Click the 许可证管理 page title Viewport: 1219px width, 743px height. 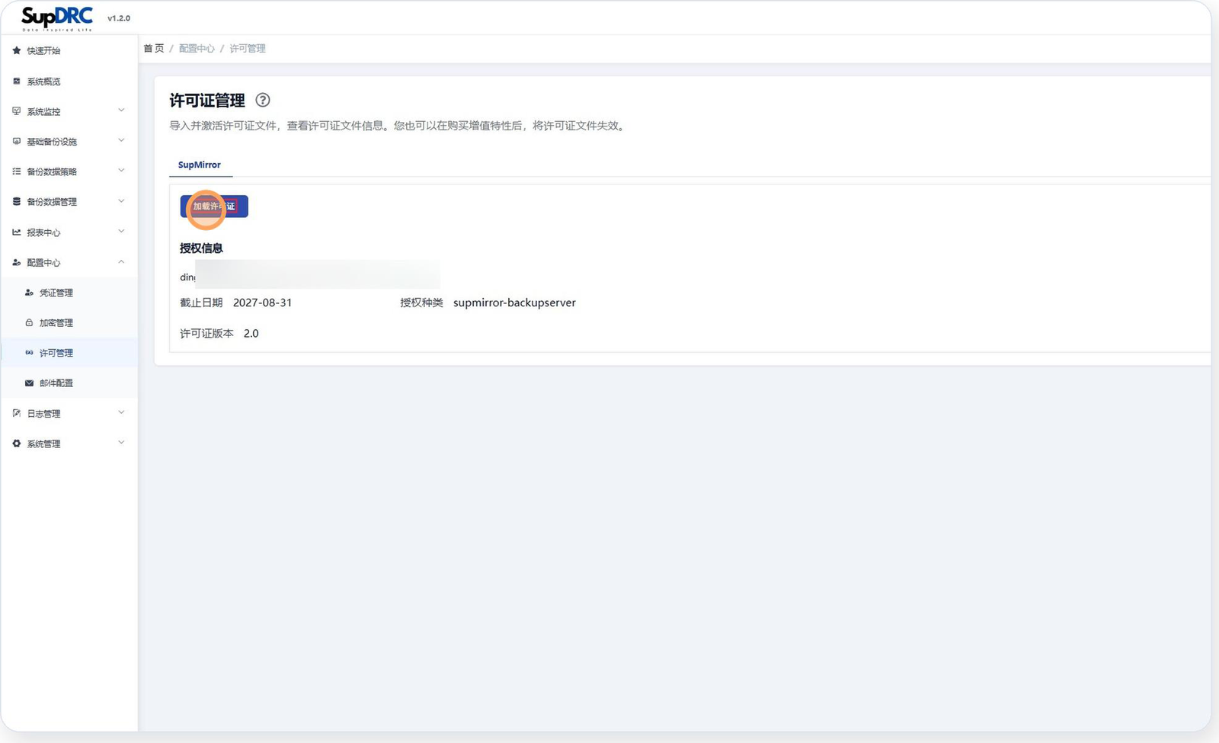(207, 101)
